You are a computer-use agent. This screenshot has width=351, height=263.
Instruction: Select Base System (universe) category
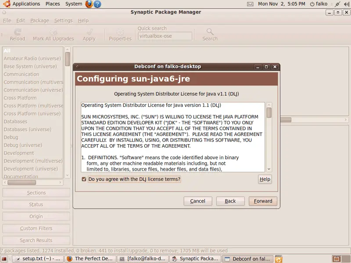tap(32, 67)
